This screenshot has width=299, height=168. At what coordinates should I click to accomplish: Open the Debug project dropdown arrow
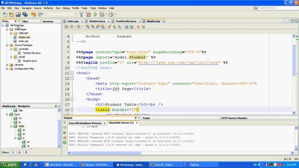tap(107, 14)
